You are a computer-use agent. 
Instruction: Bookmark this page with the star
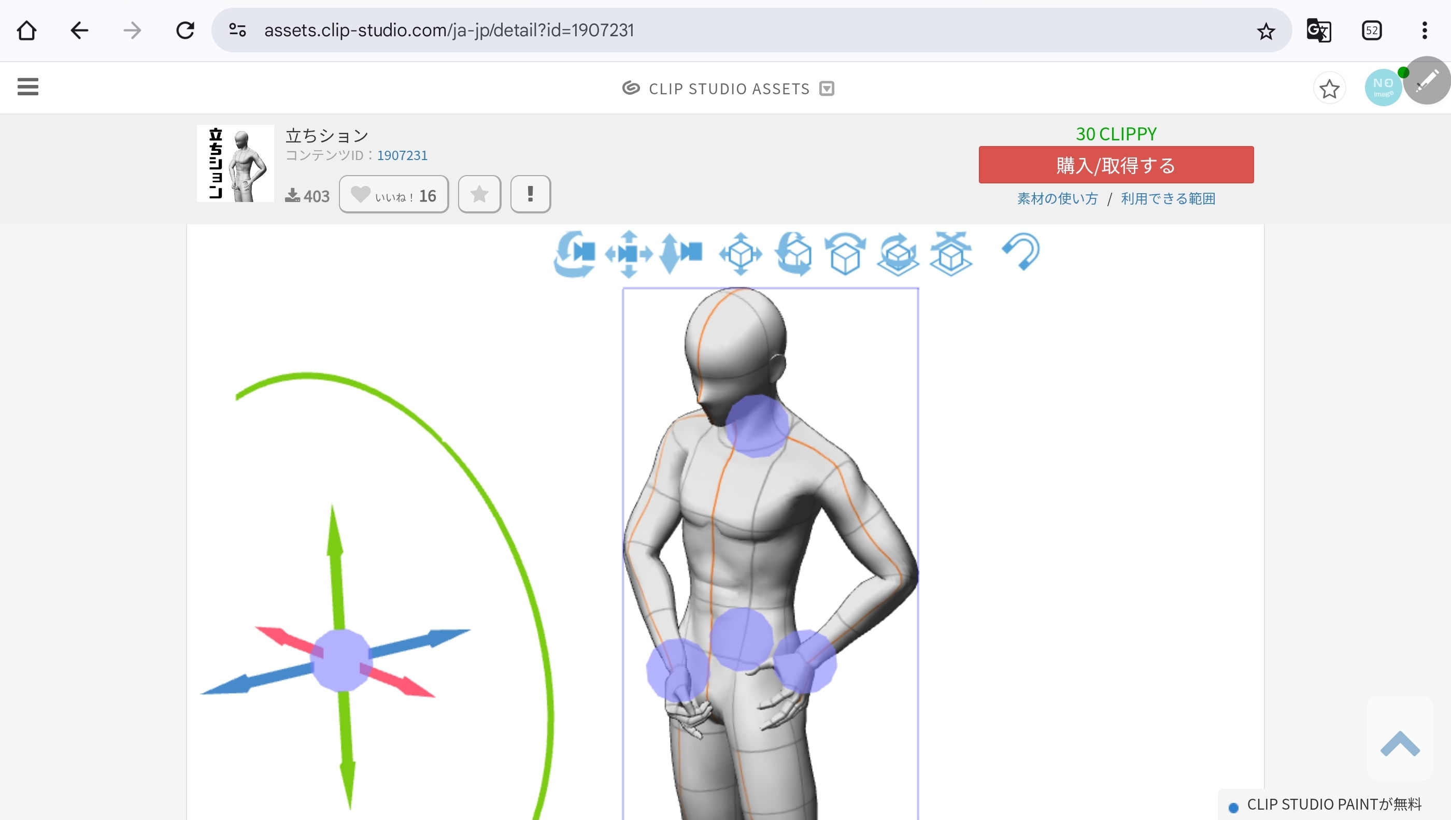1265,31
